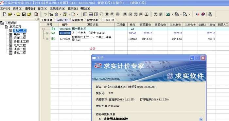Open dropdown arrow beside the printer icon
The image size is (229, 121).
pos(181,14)
